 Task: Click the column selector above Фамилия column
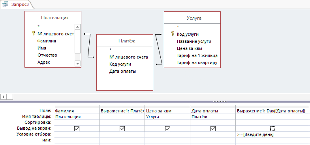click(x=76, y=106)
